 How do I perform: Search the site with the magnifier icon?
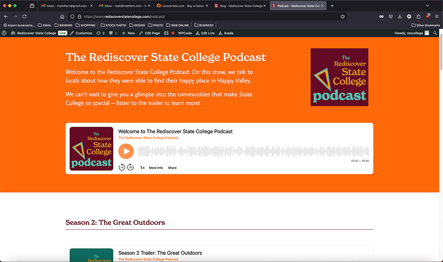coord(435,33)
